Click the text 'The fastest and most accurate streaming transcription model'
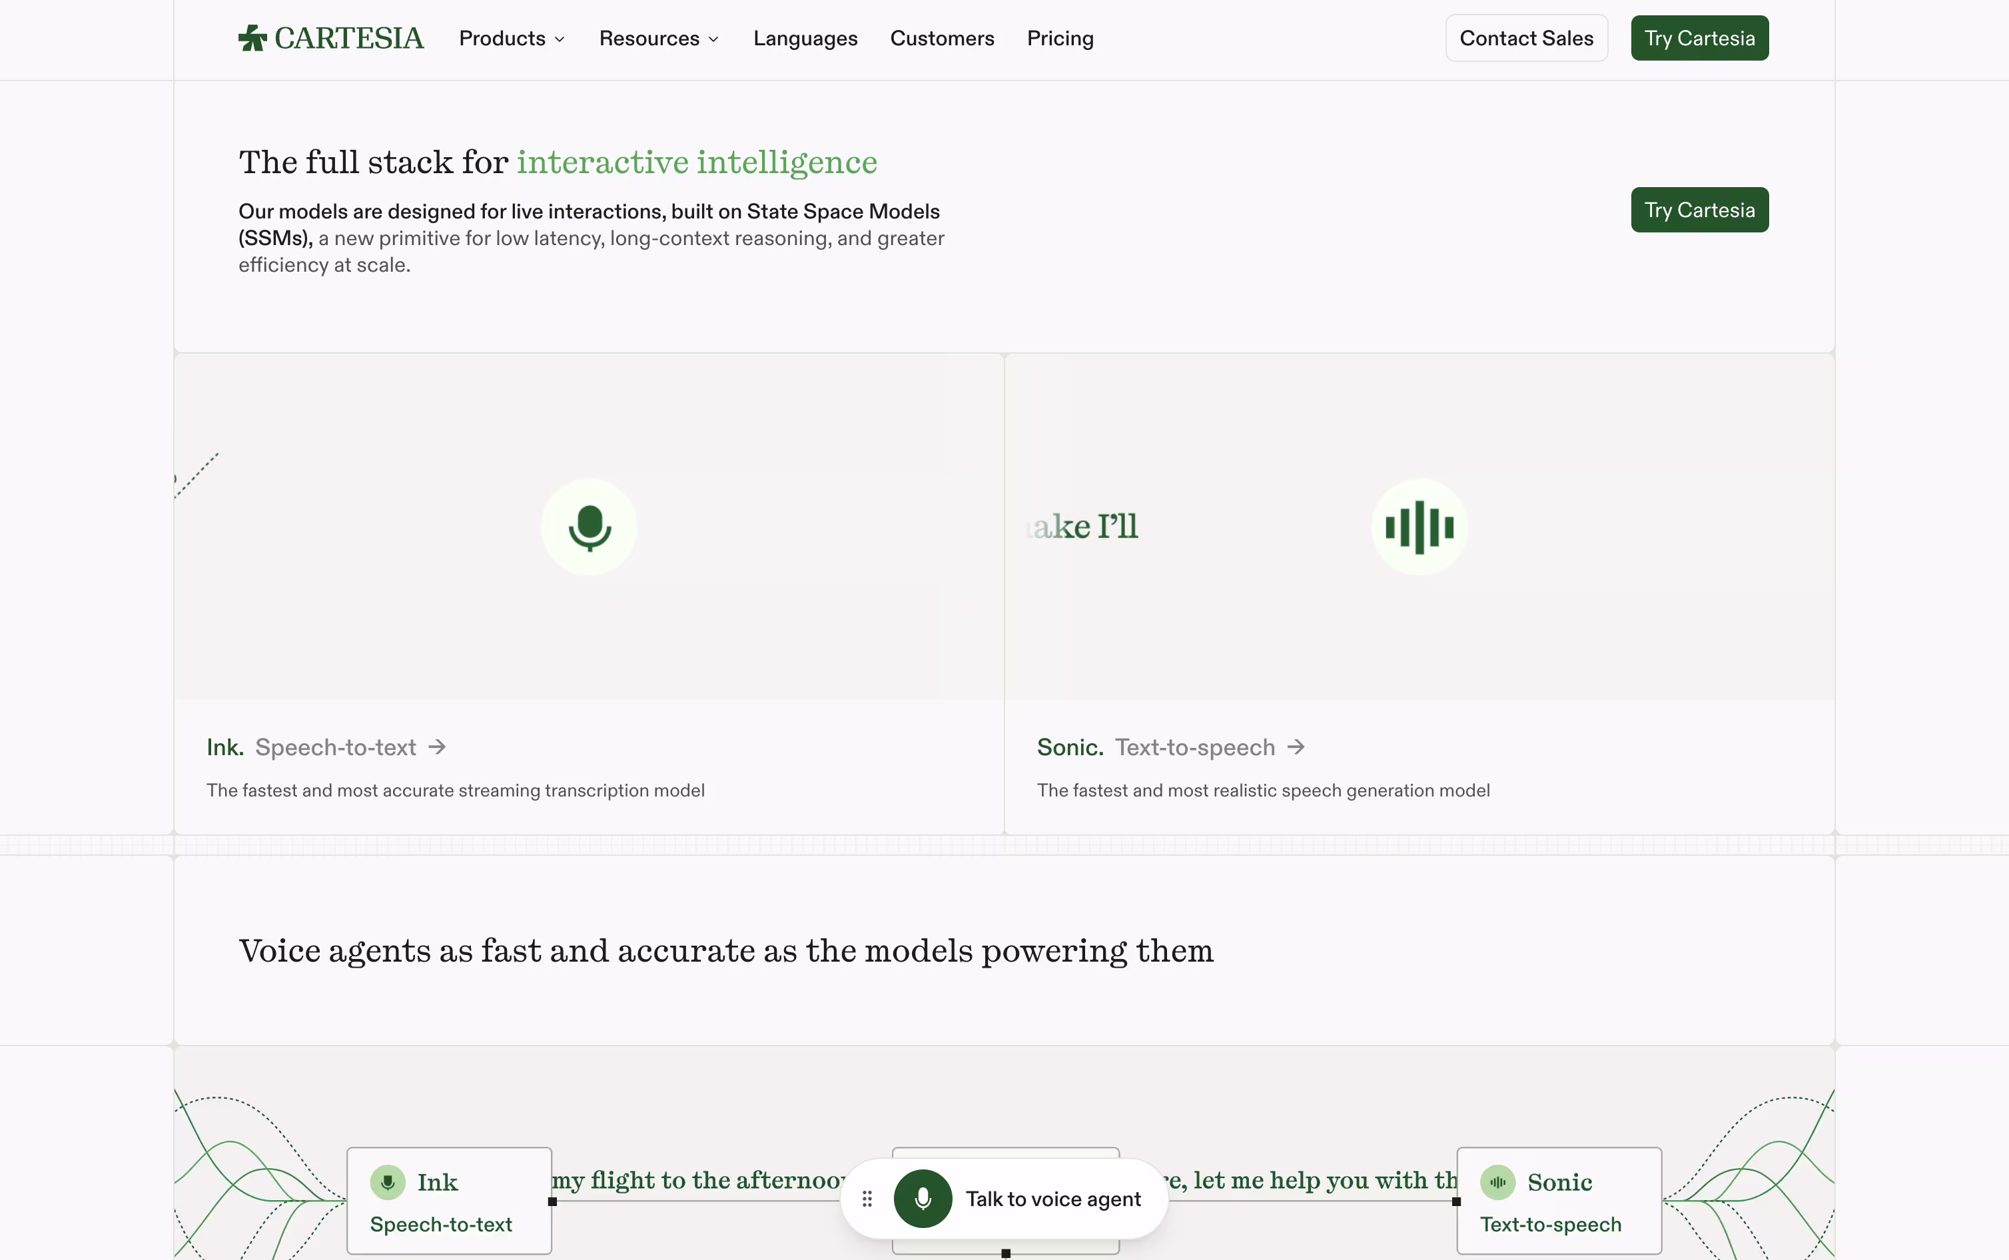This screenshot has width=2009, height=1260. click(455, 790)
